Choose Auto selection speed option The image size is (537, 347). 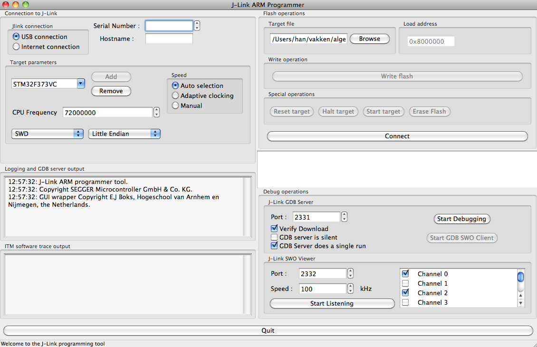coord(175,85)
